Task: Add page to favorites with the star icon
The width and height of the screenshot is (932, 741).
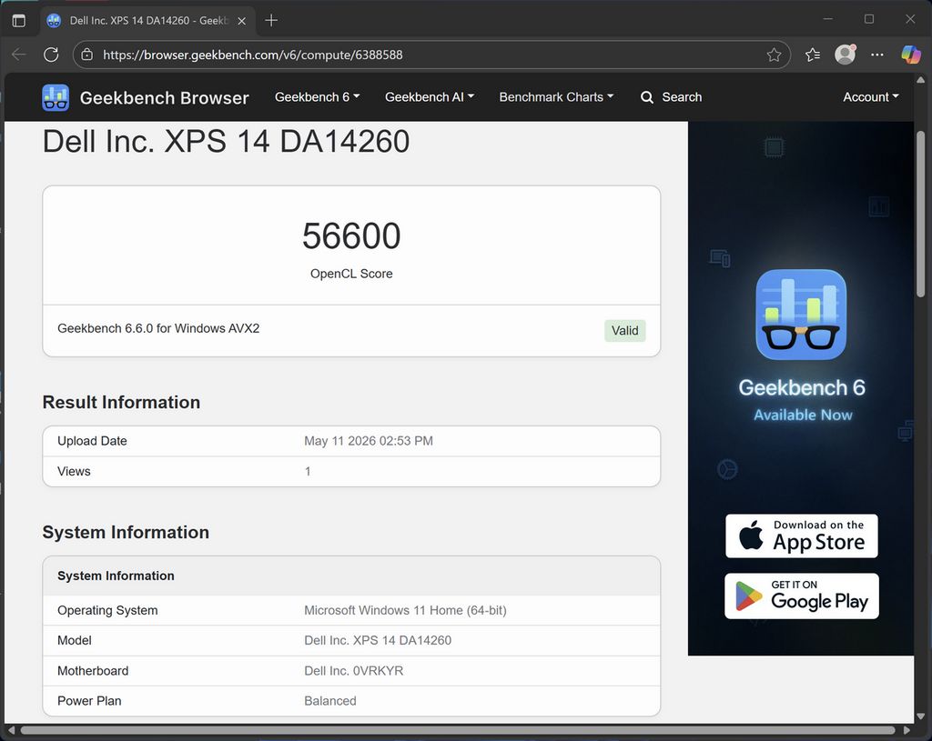Action: (774, 55)
